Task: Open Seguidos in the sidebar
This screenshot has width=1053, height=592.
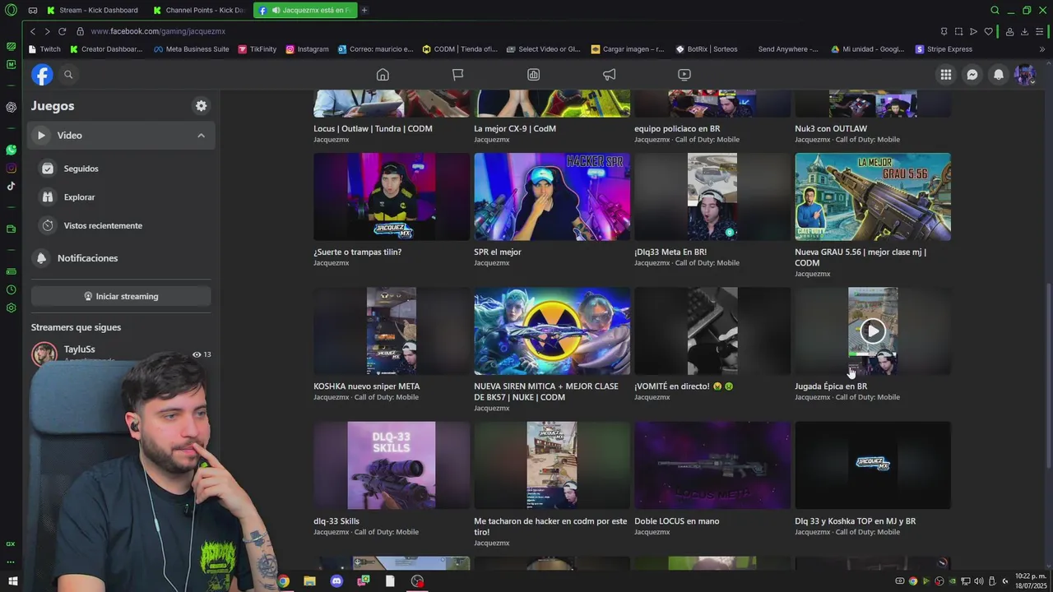Action: pos(121,169)
